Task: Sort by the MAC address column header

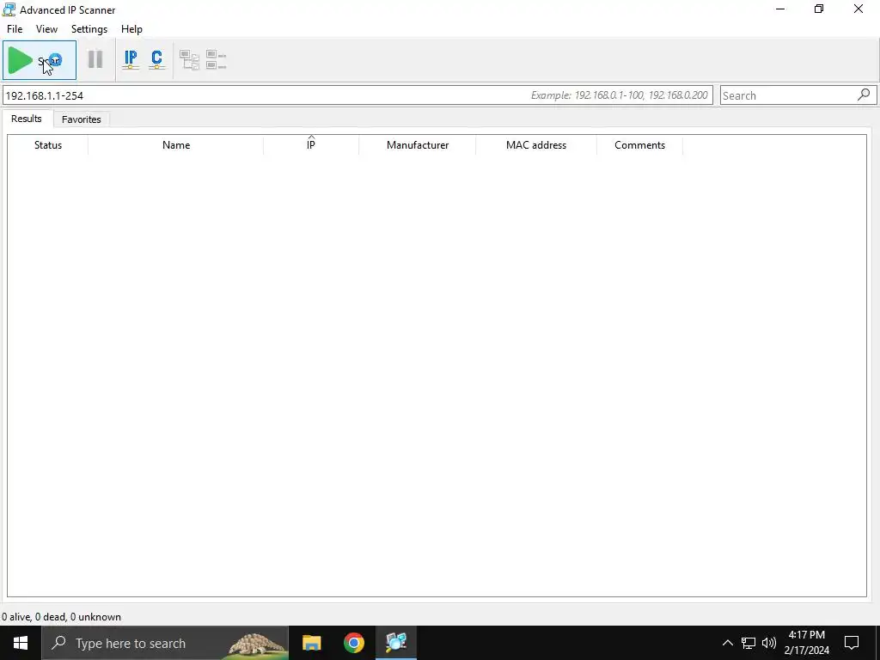Action: [x=536, y=144]
